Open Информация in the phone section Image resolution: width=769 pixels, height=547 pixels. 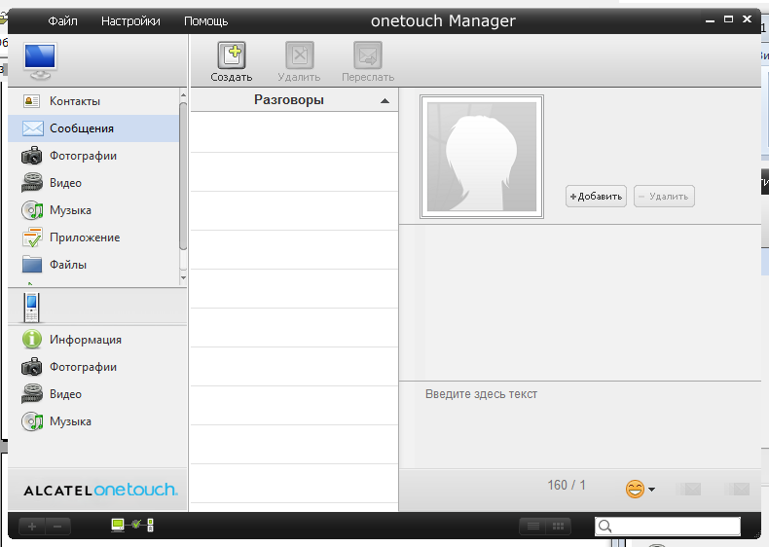[85, 340]
